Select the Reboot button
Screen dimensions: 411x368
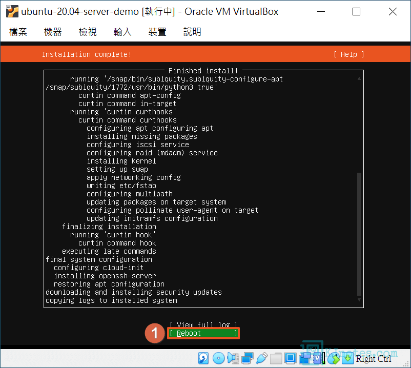coord(203,333)
